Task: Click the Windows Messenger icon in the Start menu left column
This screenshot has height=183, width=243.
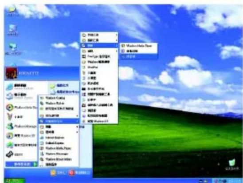Action: pyautogui.click(x=10, y=126)
